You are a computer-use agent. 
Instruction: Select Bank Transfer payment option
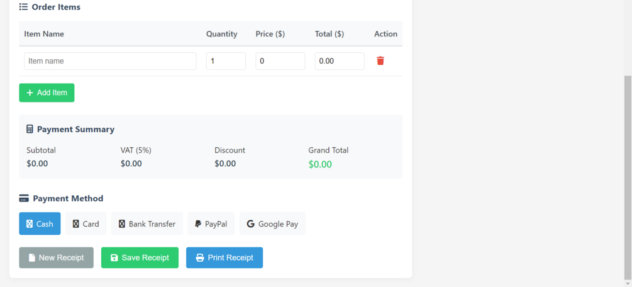pos(147,224)
